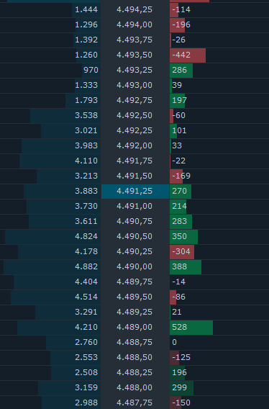269x409 pixels.
Task: Click price level 4.491,00
Action: (134, 207)
